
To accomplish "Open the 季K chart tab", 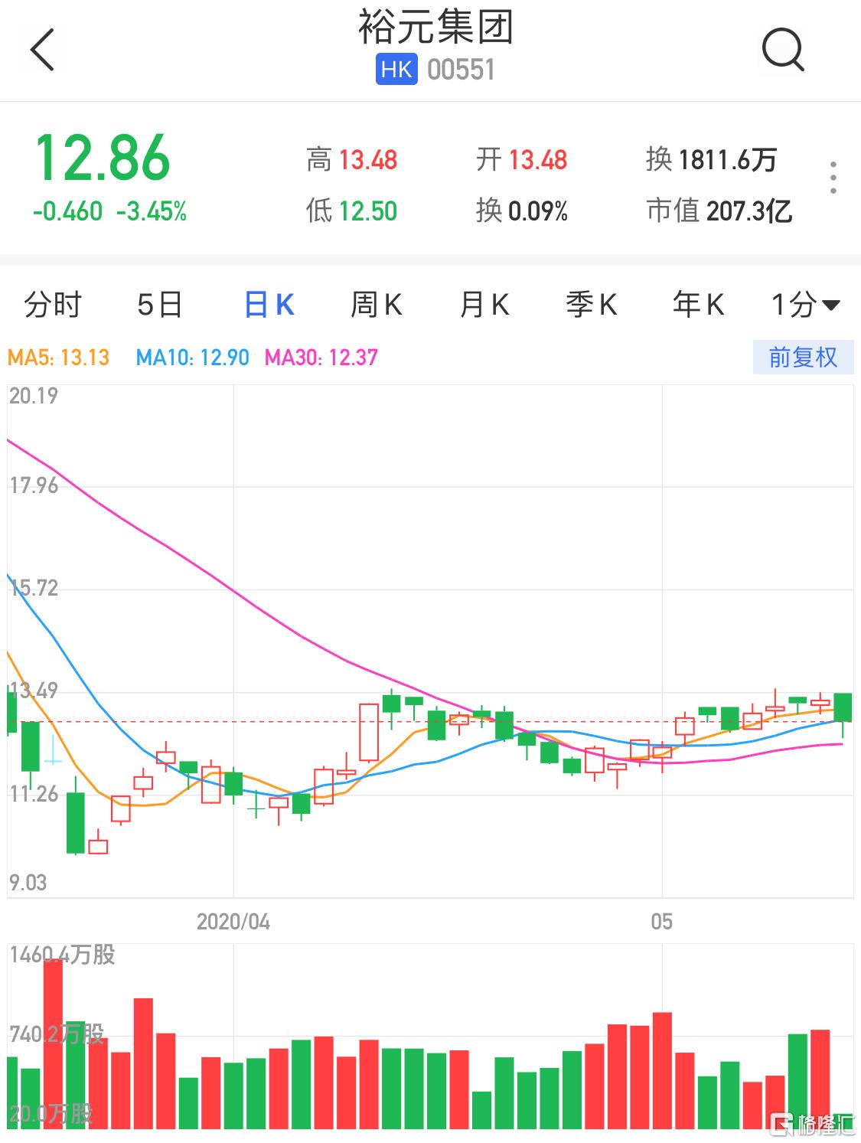I will click(591, 305).
